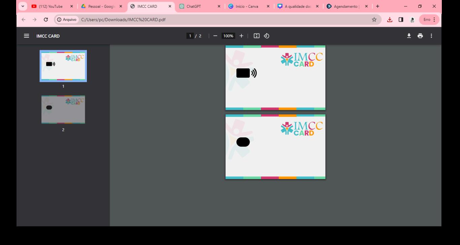Close the A qualidade das tab
The height and width of the screenshot is (245, 460).
point(317,6)
